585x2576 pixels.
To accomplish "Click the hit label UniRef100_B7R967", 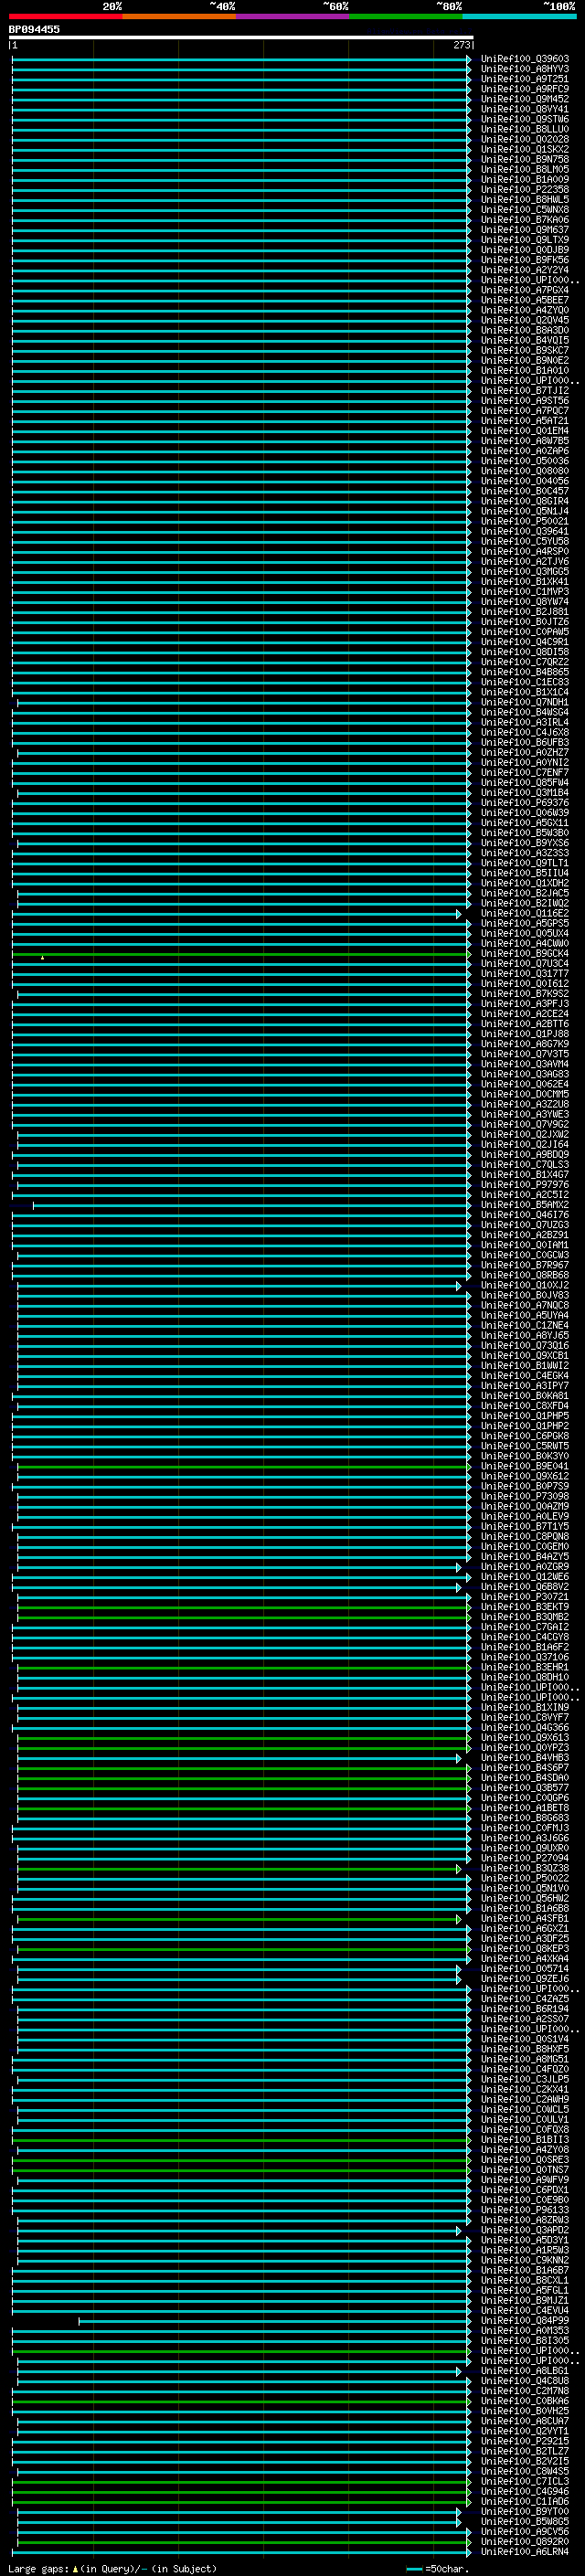I will tap(525, 1266).
